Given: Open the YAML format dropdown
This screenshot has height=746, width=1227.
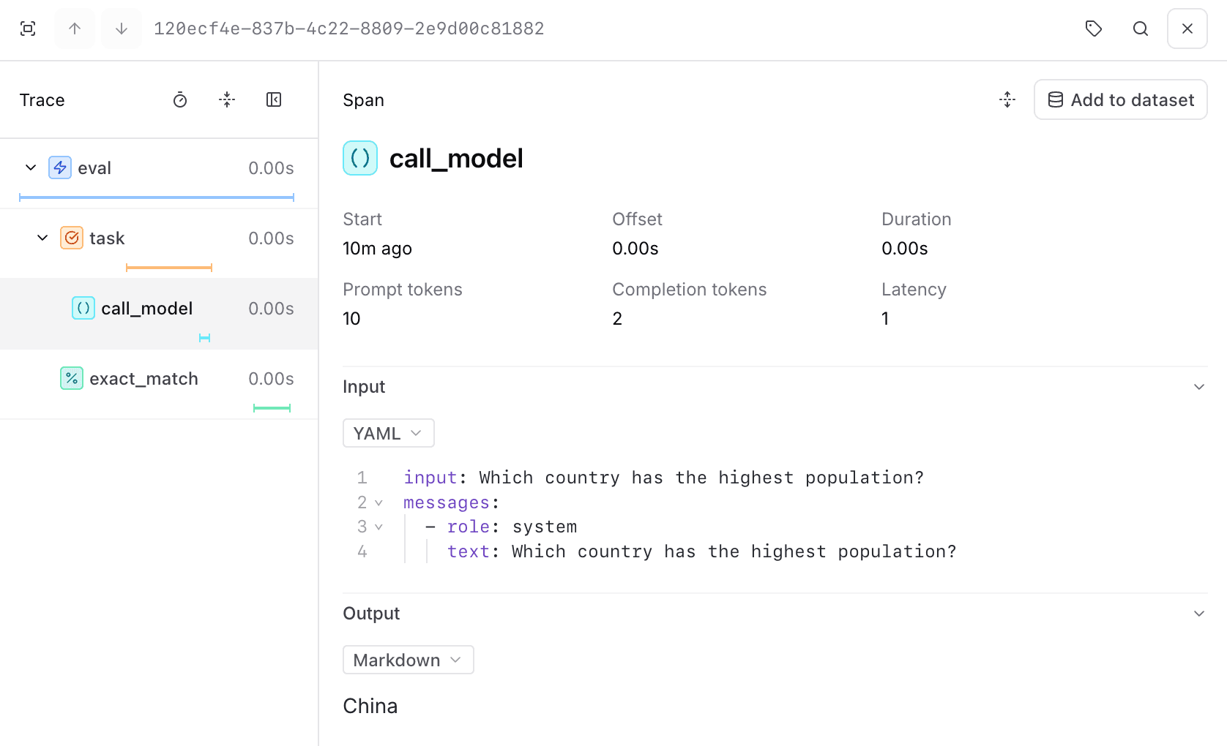Looking at the screenshot, I should pos(388,433).
